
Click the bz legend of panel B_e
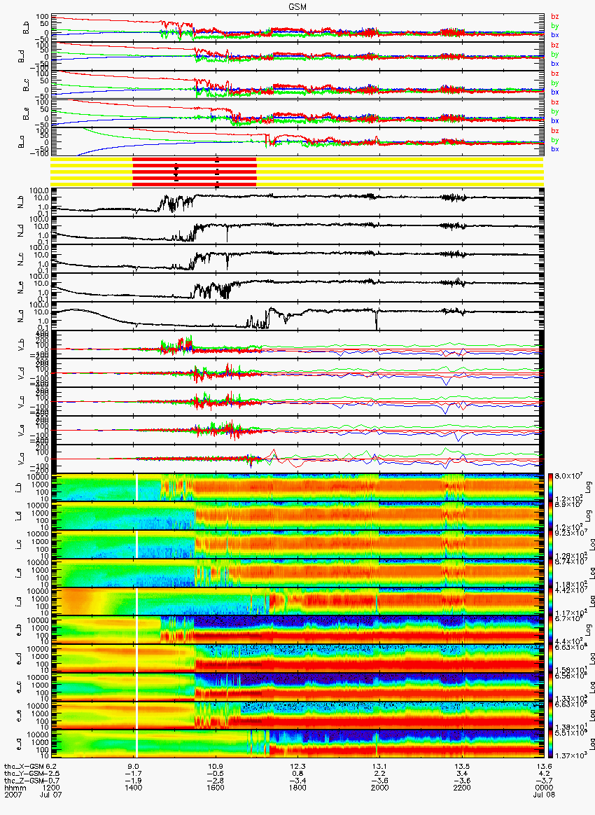click(x=555, y=102)
